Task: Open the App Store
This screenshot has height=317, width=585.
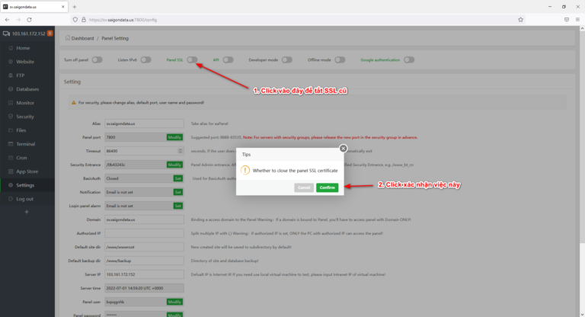Action: click(x=27, y=171)
